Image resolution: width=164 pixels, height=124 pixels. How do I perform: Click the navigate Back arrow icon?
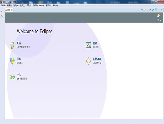(x=145, y=10)
